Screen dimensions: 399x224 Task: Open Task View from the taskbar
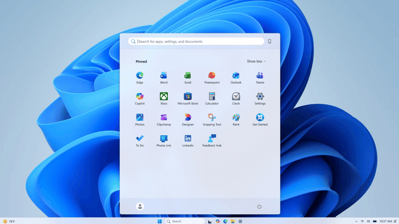tap(210, 222)
